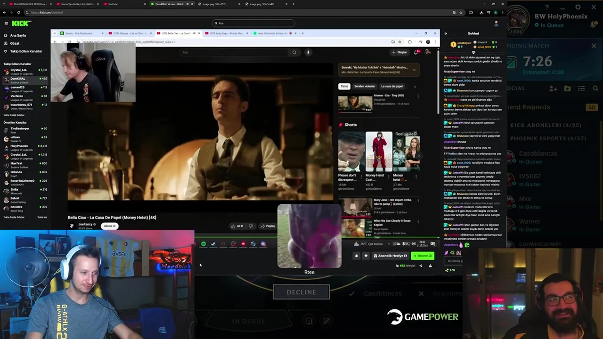
Task: Expand the next-up Mix queue chevron
Action: (x=414, y=70)
